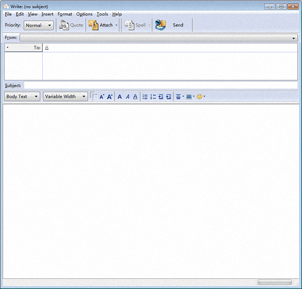Open the smiley face insert menu
Screen dimensions: 302x289
pos(200,97)
